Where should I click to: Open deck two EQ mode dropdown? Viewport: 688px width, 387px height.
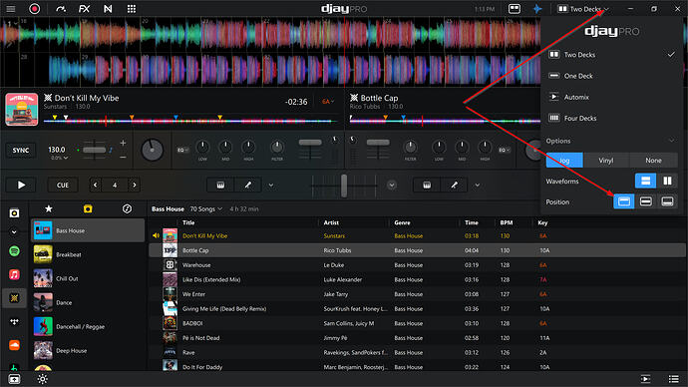click(505, 150)
